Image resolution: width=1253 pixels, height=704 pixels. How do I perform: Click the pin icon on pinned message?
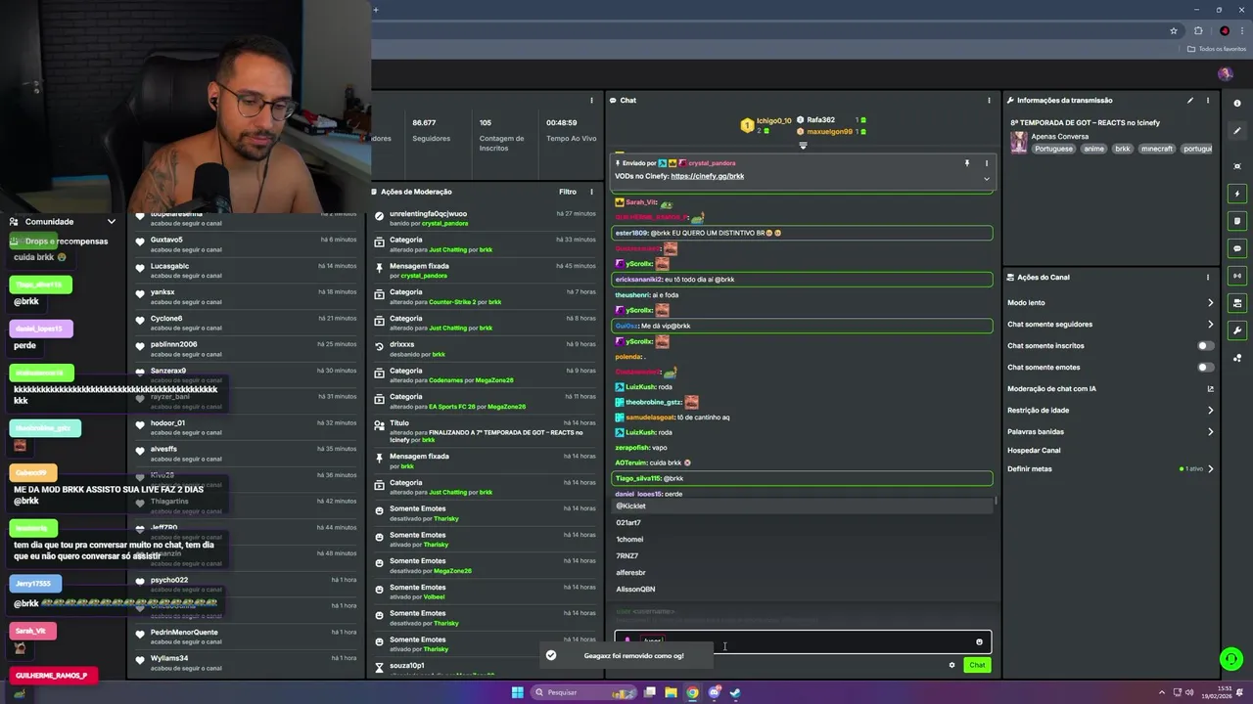[967, 163]
